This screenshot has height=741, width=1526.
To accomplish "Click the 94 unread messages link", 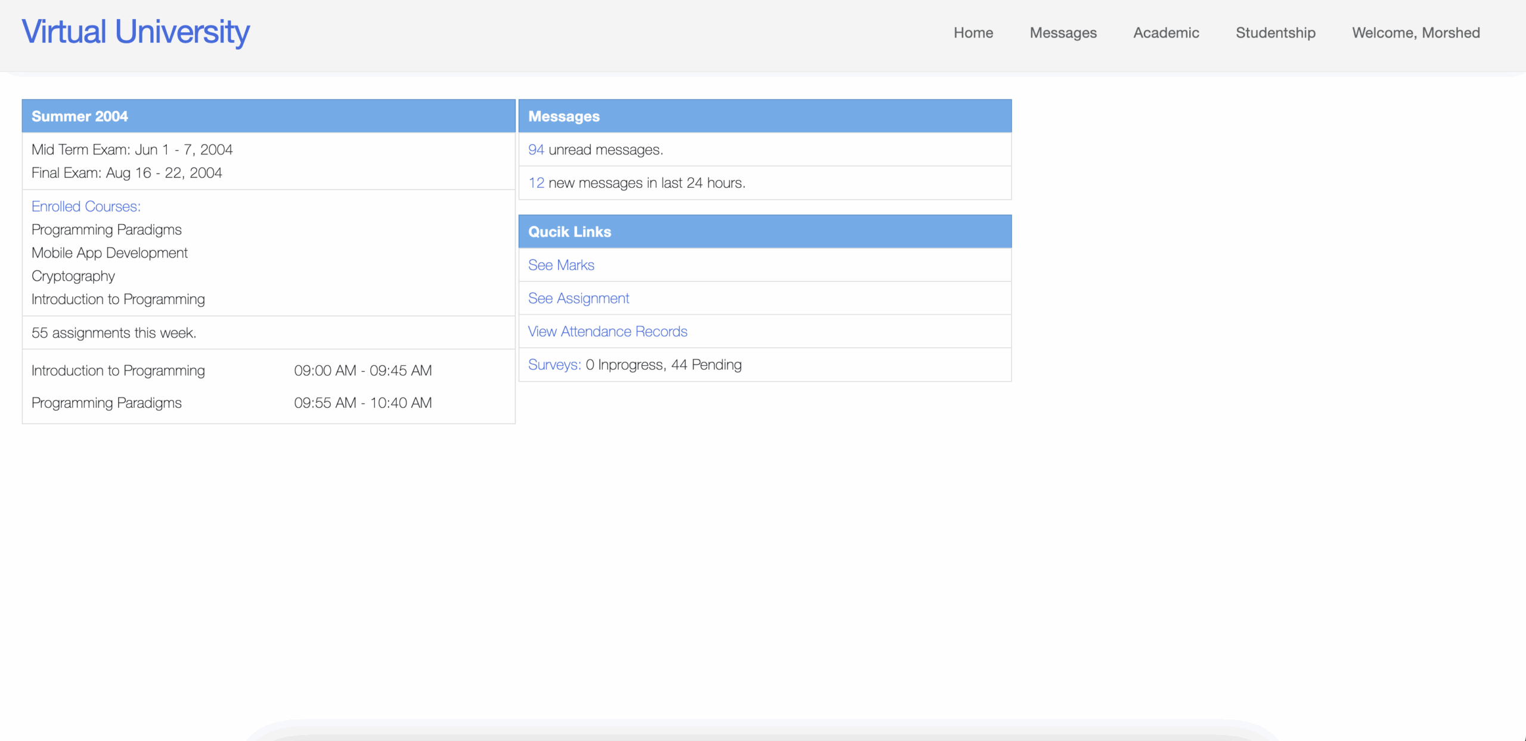I will [535, 150].
